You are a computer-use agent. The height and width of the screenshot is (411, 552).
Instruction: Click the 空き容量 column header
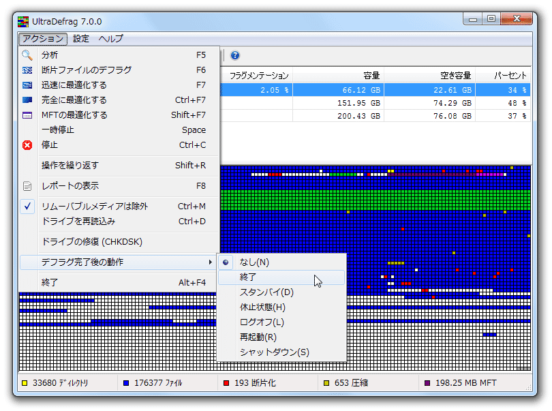(429, 76)
